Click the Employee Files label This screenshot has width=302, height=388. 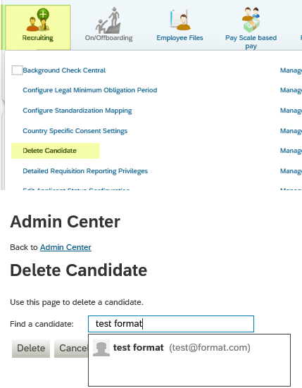[x=180, y=38]
